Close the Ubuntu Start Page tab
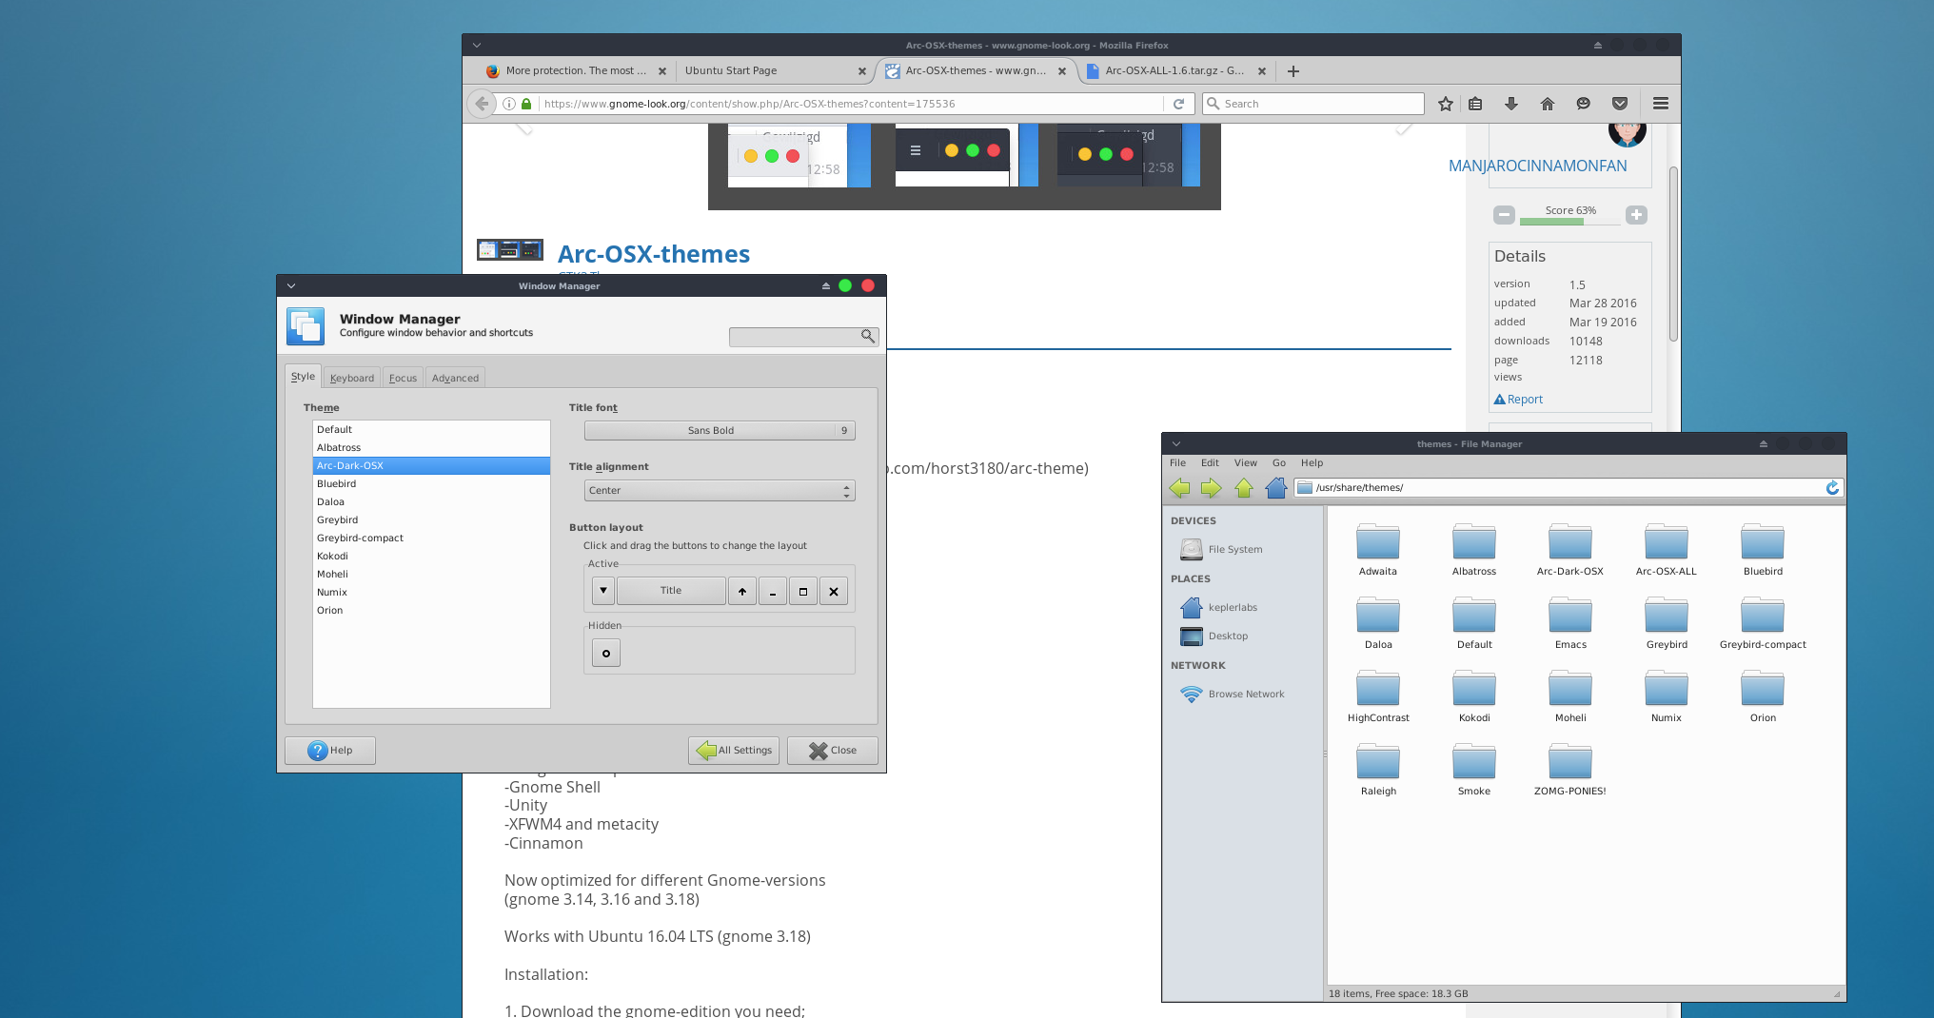This screenshot has height=1018, width=1934. [x=862, y=71]
